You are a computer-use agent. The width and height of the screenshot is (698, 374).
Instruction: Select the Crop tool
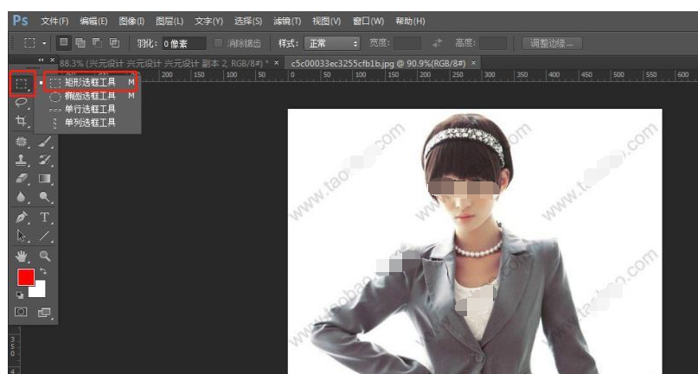pos(22,122)
